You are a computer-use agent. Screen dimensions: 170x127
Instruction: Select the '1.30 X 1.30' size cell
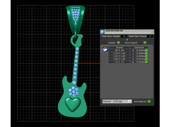click(119, 53)
